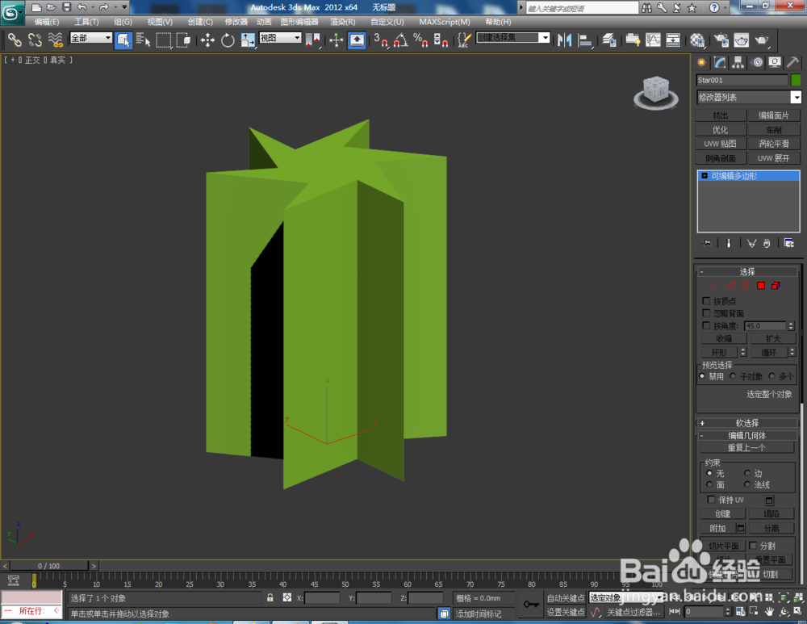Click the time slider showing 0 / 100
This screenshot has height=624, width=807.
pyautogui.click(x=49, y=566)
